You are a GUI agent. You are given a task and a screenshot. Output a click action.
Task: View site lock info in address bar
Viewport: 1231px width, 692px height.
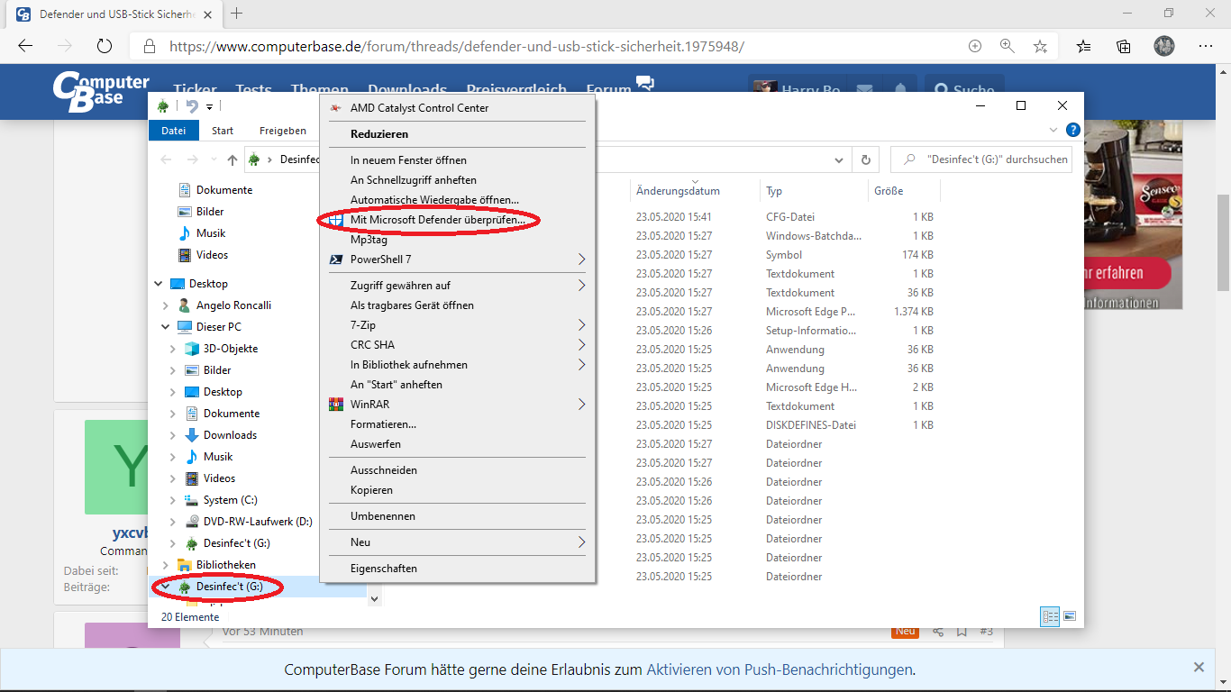[x=150, y=46]
